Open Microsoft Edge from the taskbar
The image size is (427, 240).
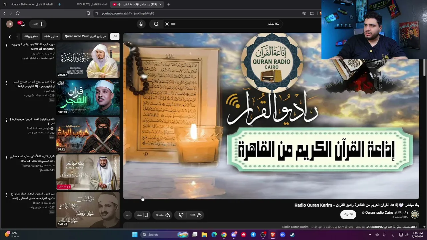tap(214, 235)
